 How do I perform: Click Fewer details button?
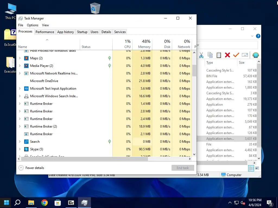click(31, 168)
